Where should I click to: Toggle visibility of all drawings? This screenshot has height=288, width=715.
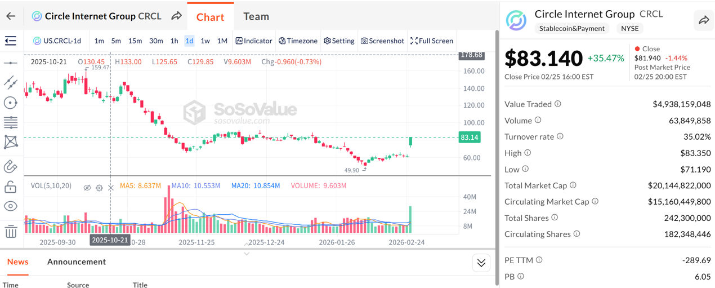tap(10, 206)
